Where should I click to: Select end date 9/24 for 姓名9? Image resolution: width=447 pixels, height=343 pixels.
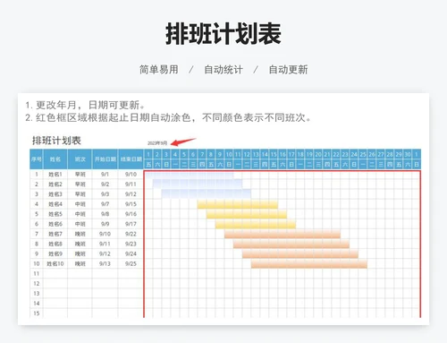[131, 253]
